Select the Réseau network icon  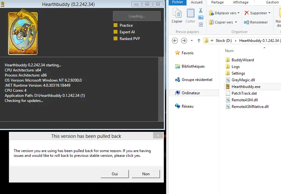pos(178,106)
